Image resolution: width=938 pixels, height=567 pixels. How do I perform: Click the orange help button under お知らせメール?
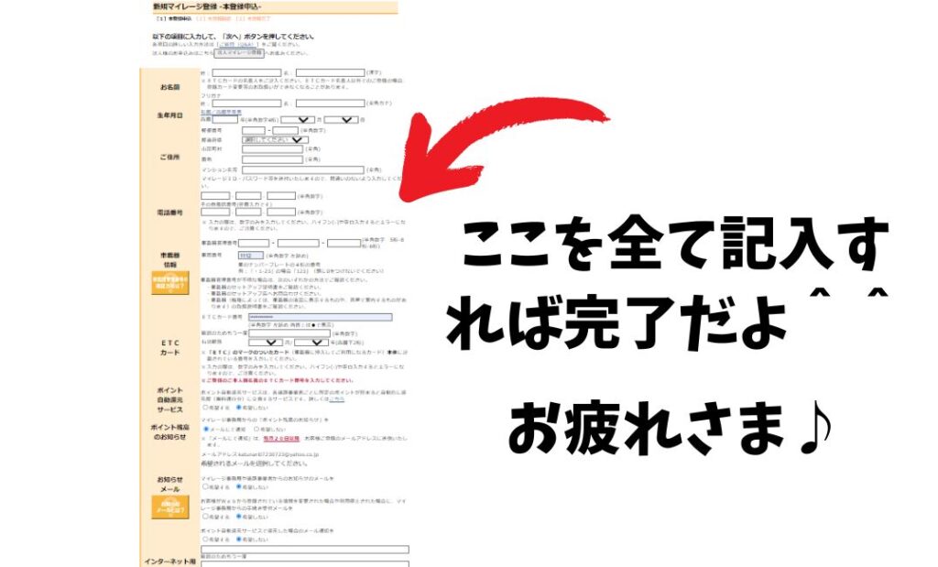click(x=169, y=507)
